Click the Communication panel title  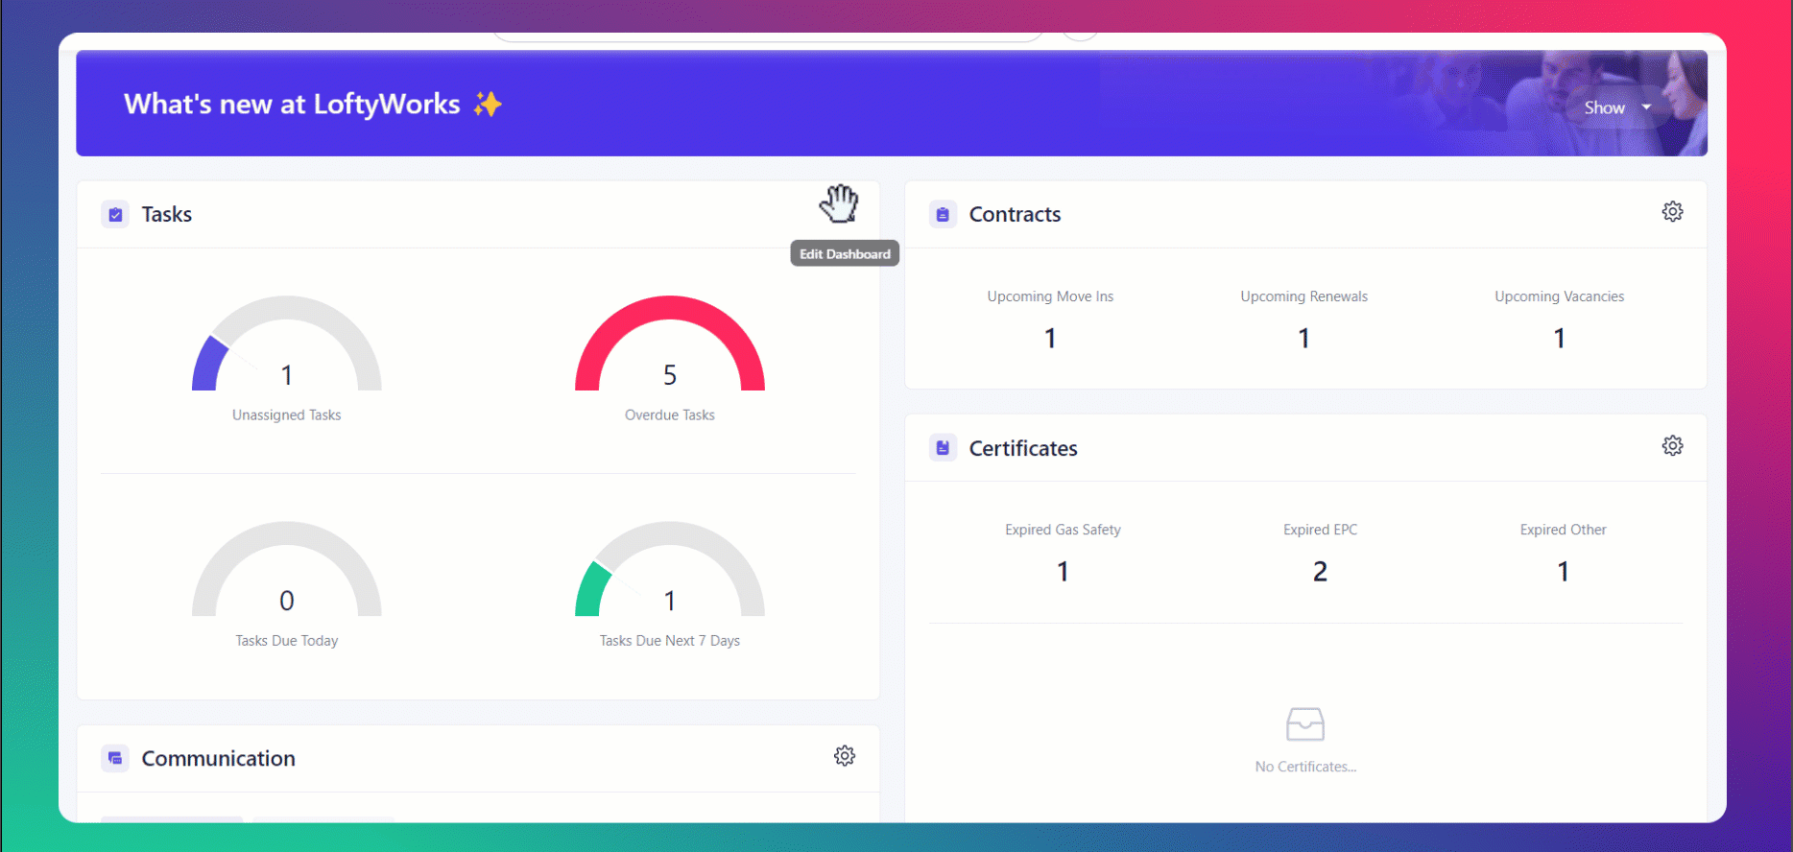[219, 758]
